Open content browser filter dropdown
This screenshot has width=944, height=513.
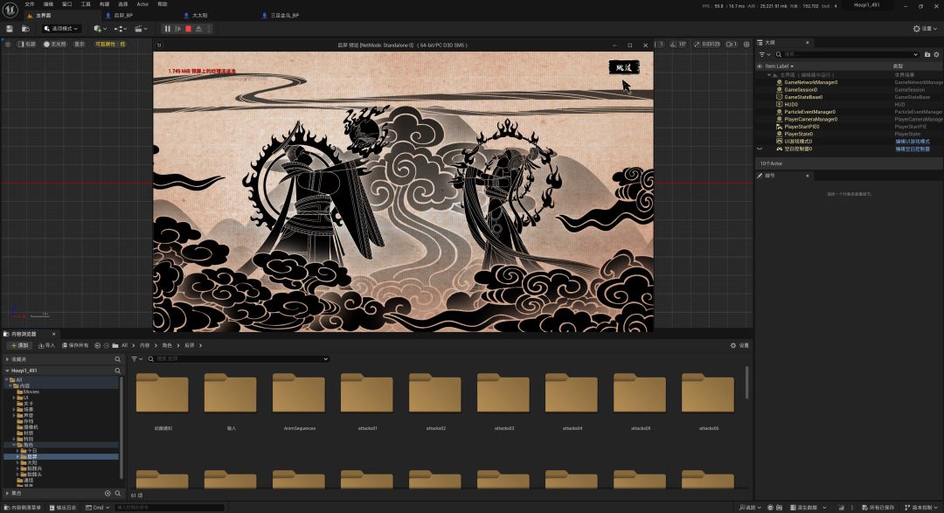pyautogui.click(x=136, y=359)
